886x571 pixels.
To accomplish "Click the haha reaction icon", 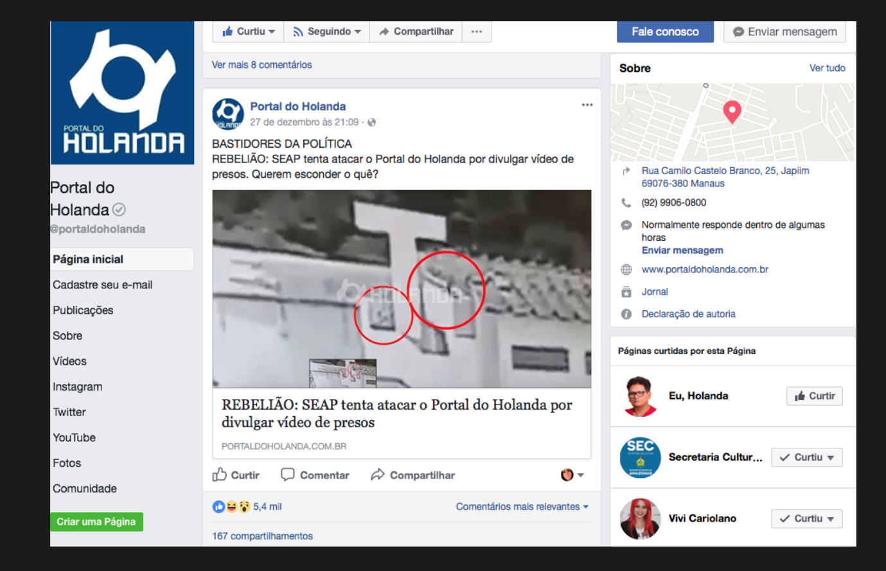I will pyautogui.click(x=231, y=507).
